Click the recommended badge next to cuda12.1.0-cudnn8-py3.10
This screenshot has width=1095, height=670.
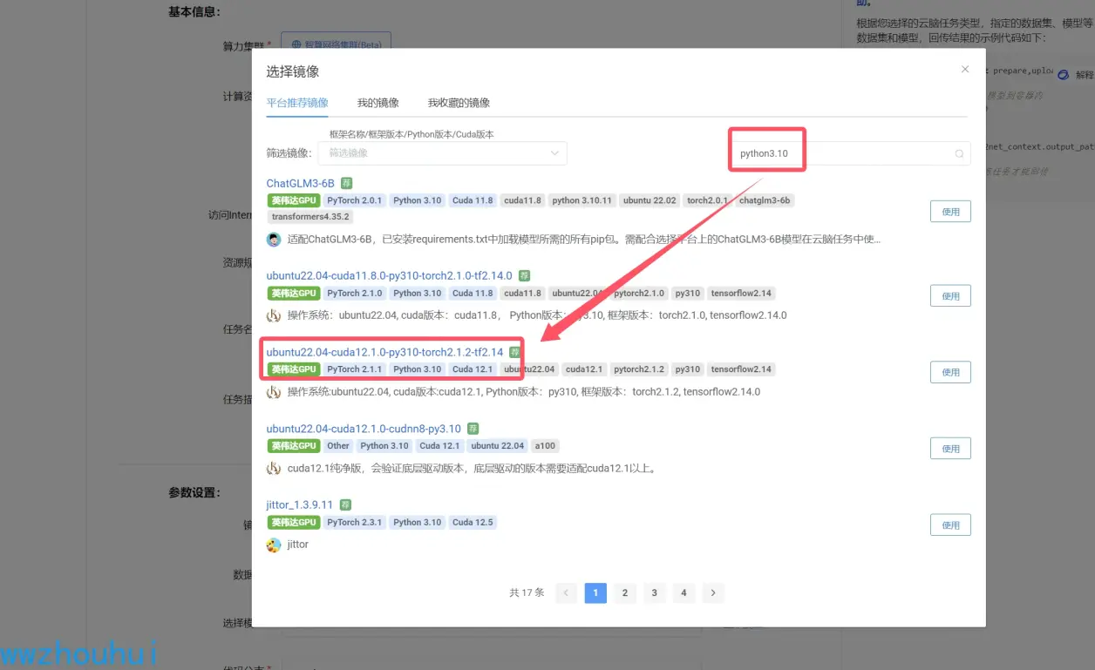tap(473, 429)
